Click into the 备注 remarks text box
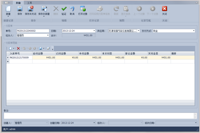Image resolution: width=200 pixels, height=133 pixels. click(x=101, y=116)
